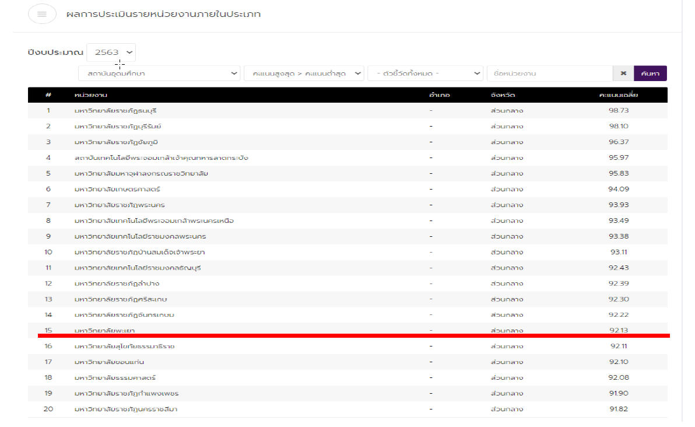This screenshot has width=695, height=427.
Task: Select the row มหาวิทยาลัยราชภัฏพระนคร
Action: pos(347,205)
